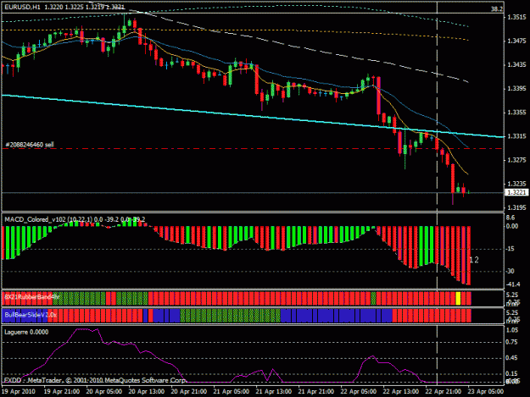530x397 pixels.
Task: Click the 38.2 level label
Action: pyautogui.click(x=497, y=9)
